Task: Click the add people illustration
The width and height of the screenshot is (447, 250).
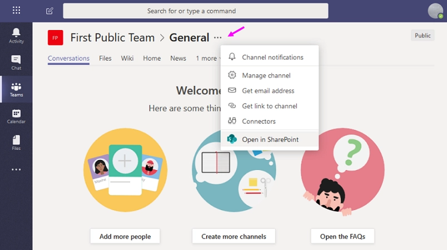Action: click(126, 170)
